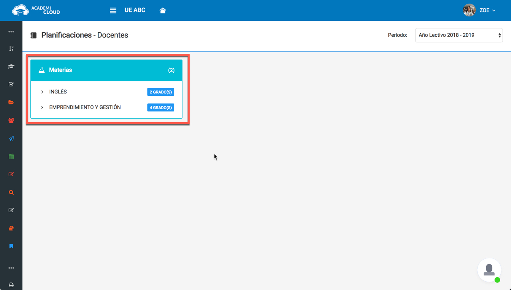Open the orange folder icon in sidebar

11,102
